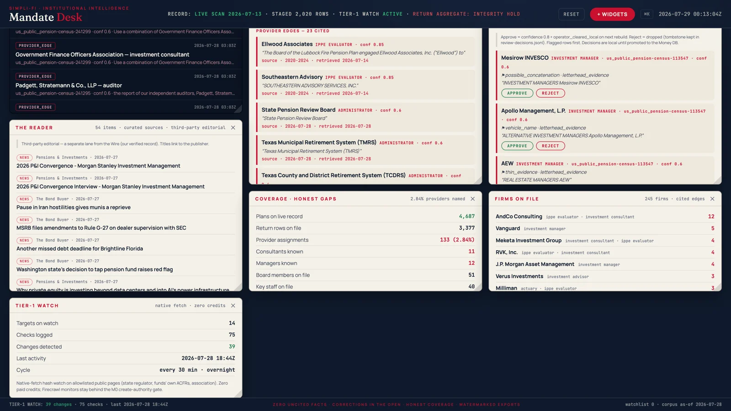Grab the Provider Edges panel's corner resize handle

[478, 180]
